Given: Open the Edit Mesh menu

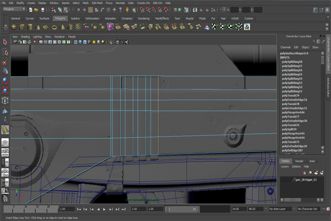Looking at the screenshot, I should [x=97, y=3].
